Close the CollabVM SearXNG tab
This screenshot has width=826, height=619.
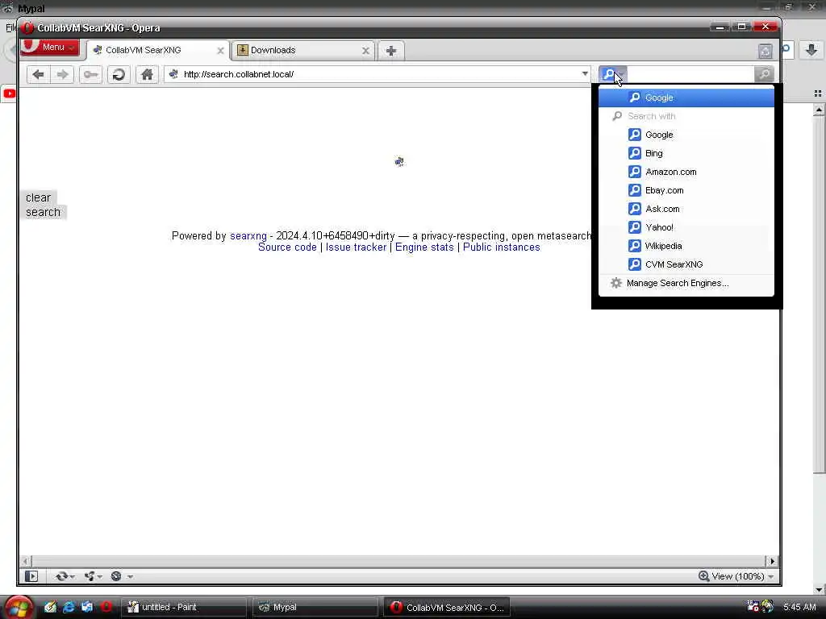coord(220,51)
